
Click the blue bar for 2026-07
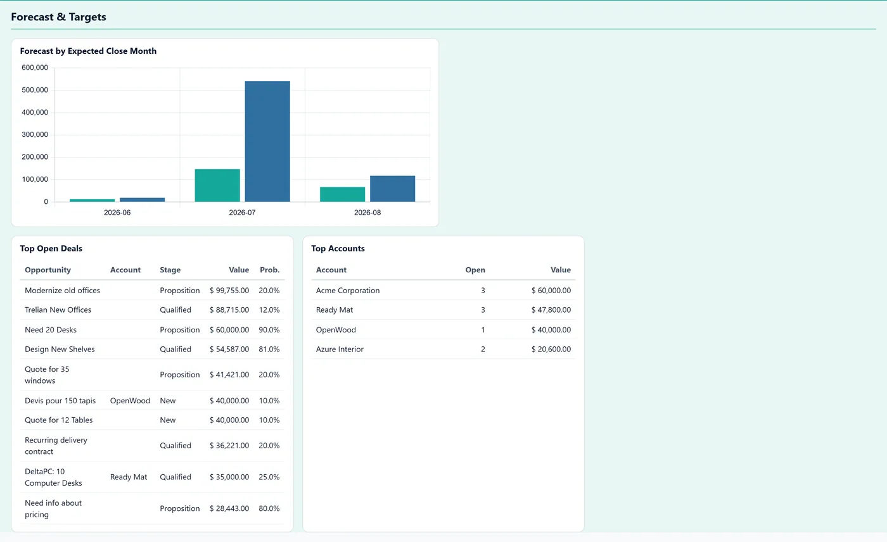(x=267, y=142)
